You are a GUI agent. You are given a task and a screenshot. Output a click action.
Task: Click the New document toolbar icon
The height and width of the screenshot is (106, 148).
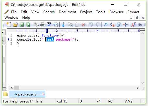(9, 25)
